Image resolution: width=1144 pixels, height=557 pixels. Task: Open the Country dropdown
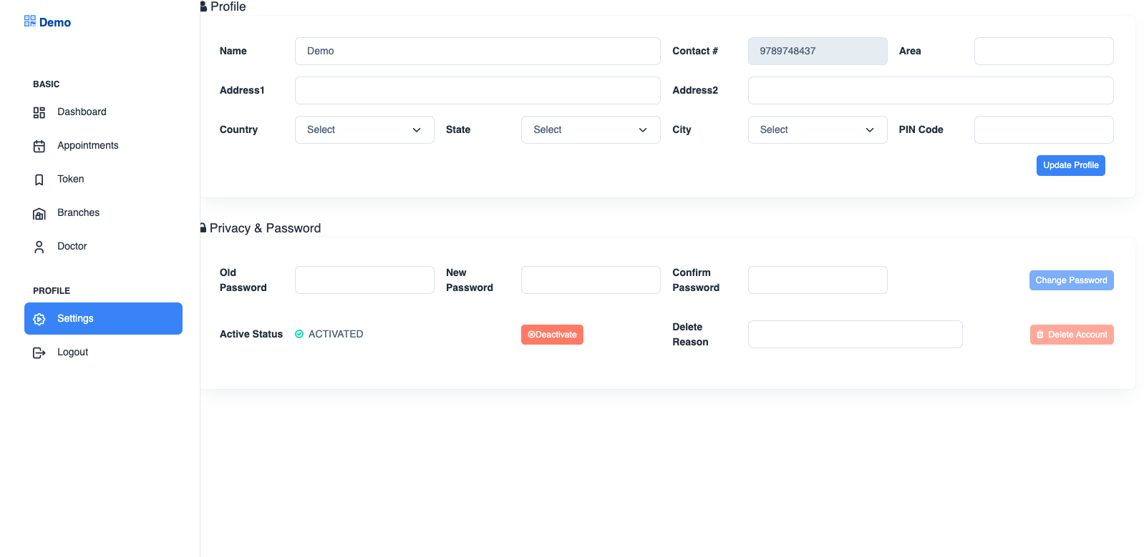pyautogui.click(x=364, y=129)
